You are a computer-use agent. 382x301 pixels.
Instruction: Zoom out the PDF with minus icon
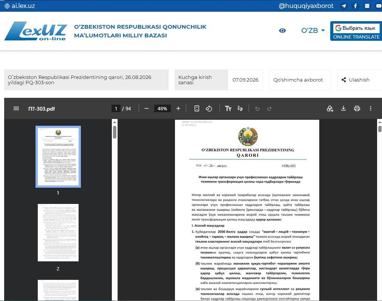click(x=147, y=108)
